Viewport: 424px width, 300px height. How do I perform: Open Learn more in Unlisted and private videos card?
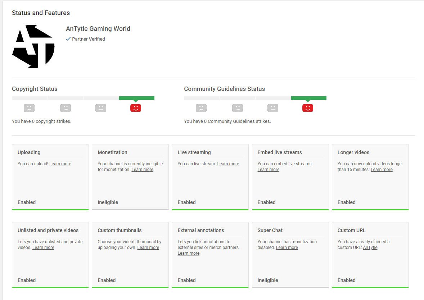(x=43, y=248)
